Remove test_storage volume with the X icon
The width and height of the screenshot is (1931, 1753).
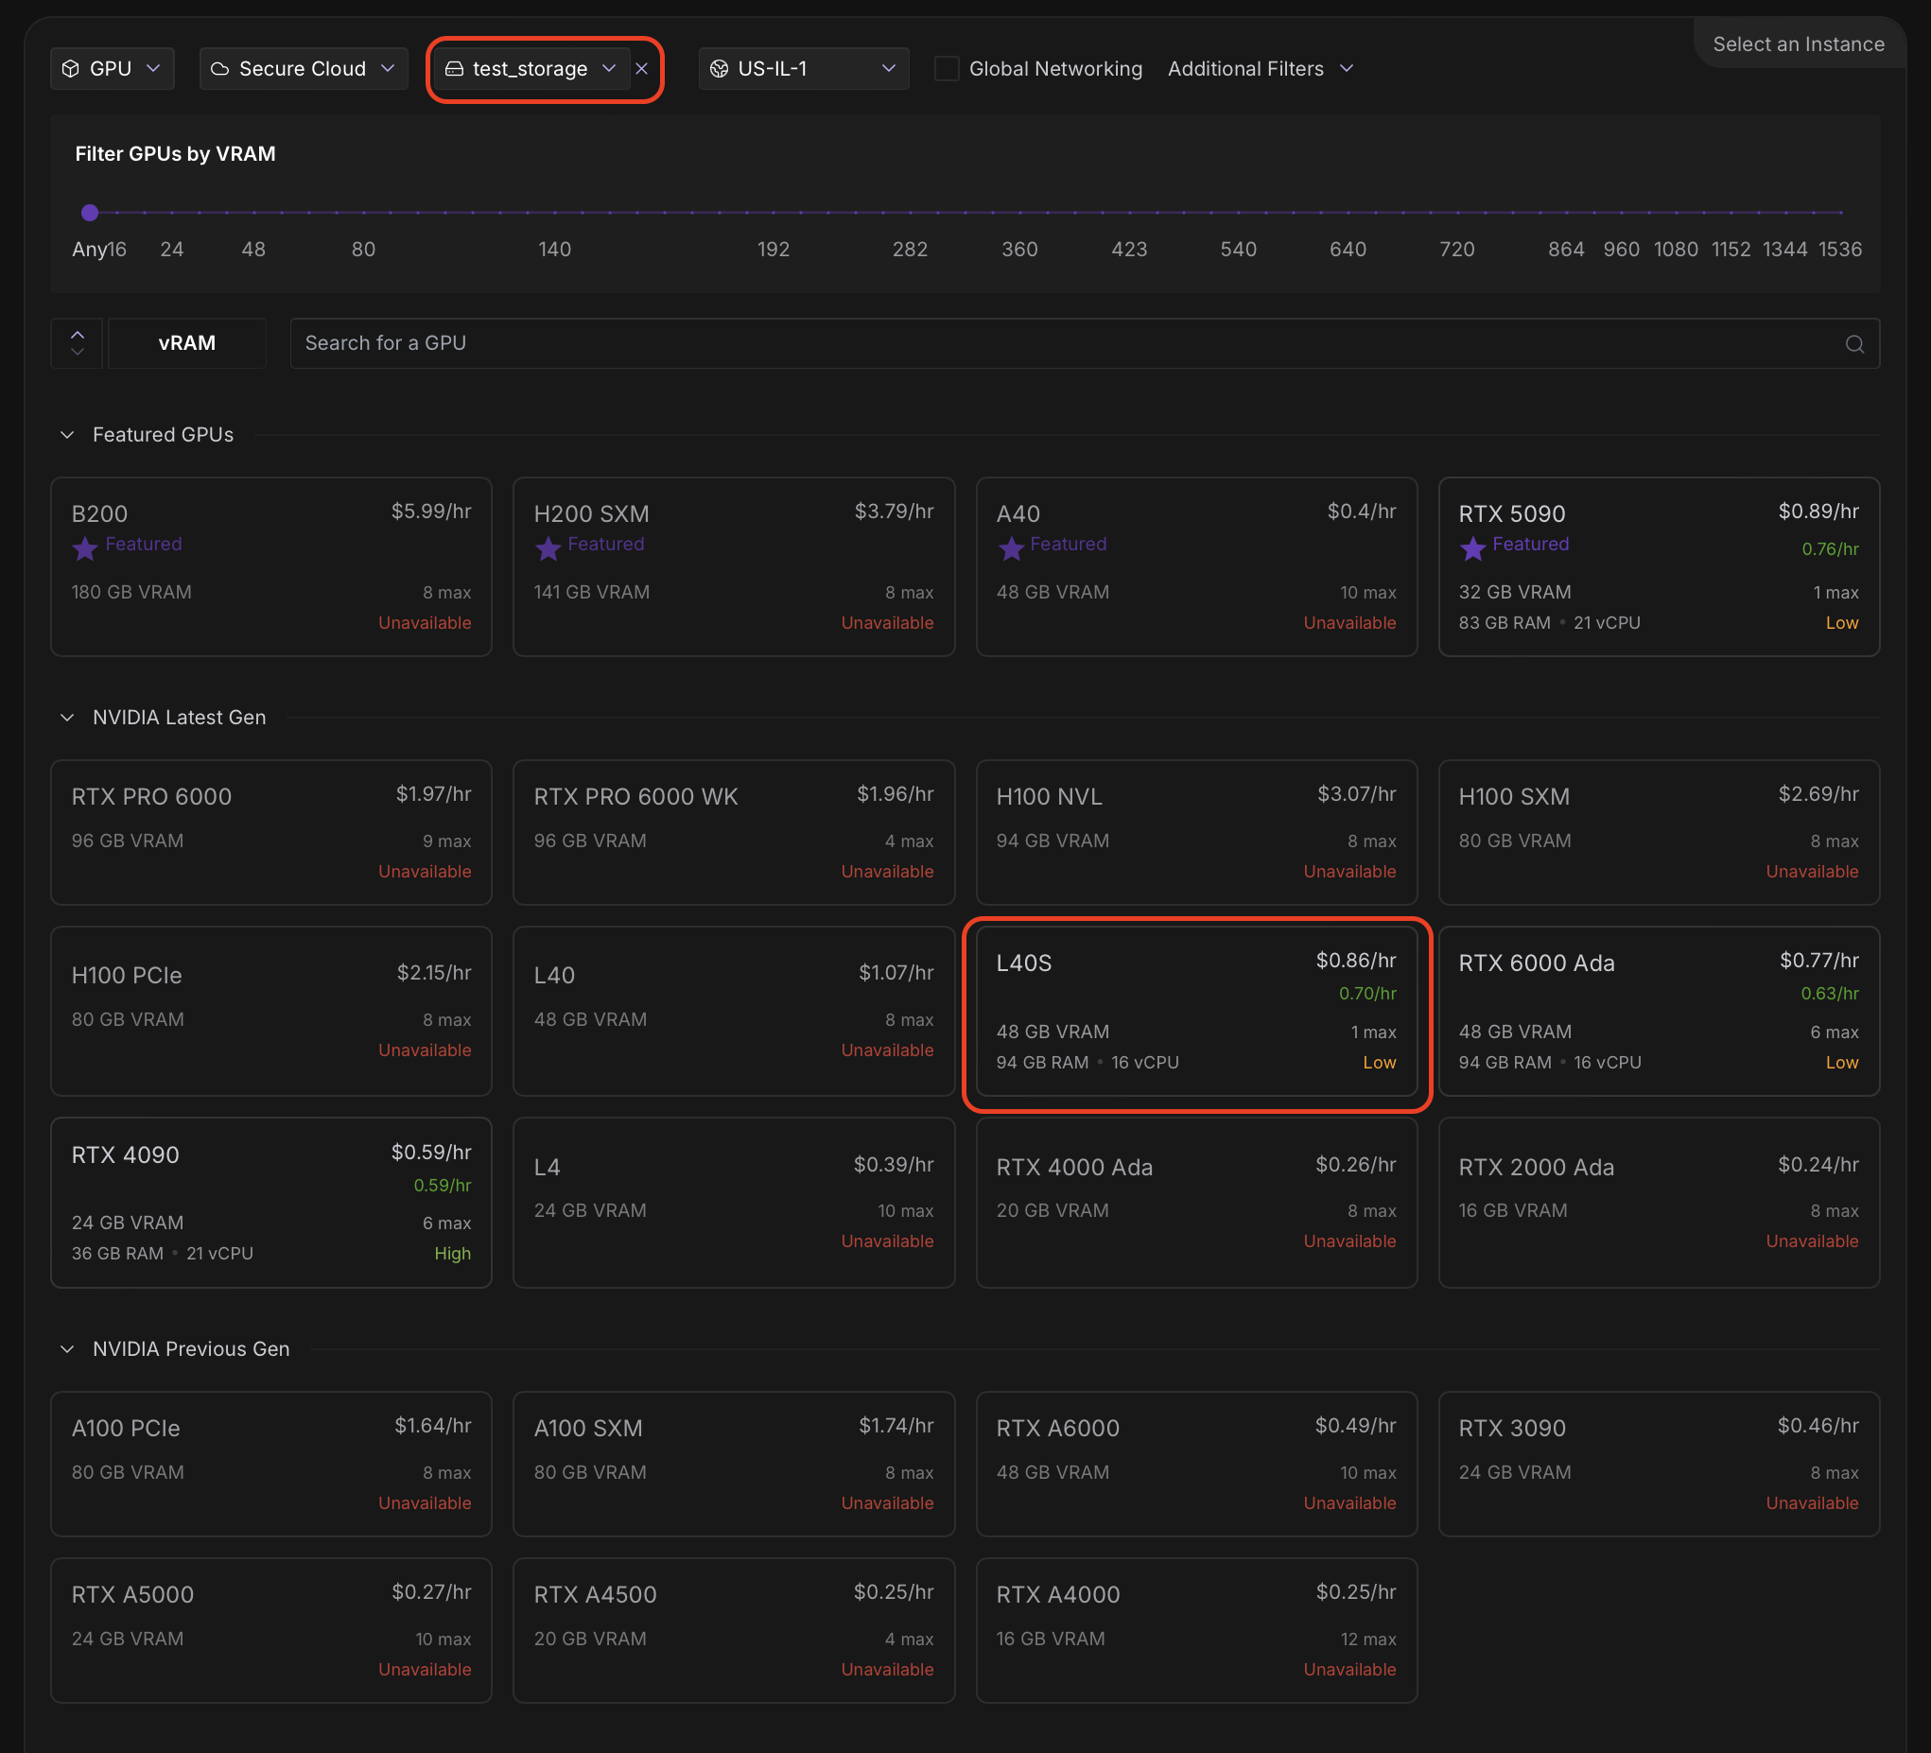point(642,69)
